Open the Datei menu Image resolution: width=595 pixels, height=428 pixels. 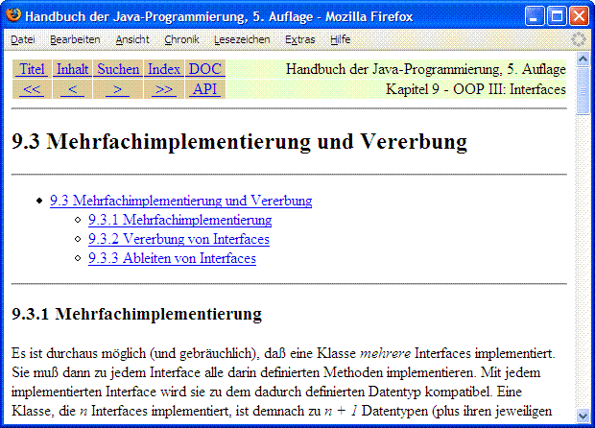point(22,39)
